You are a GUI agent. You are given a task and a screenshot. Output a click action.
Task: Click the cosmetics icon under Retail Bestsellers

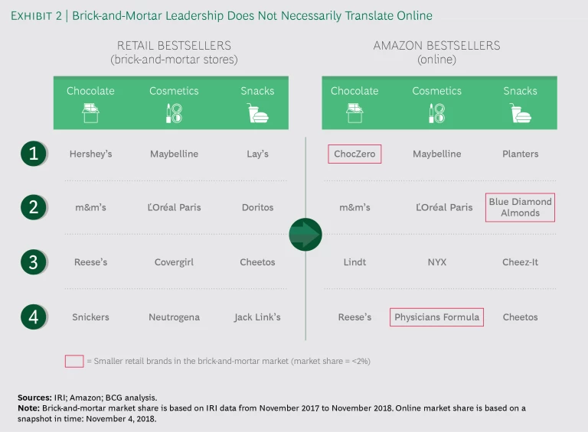coord(174,113)
